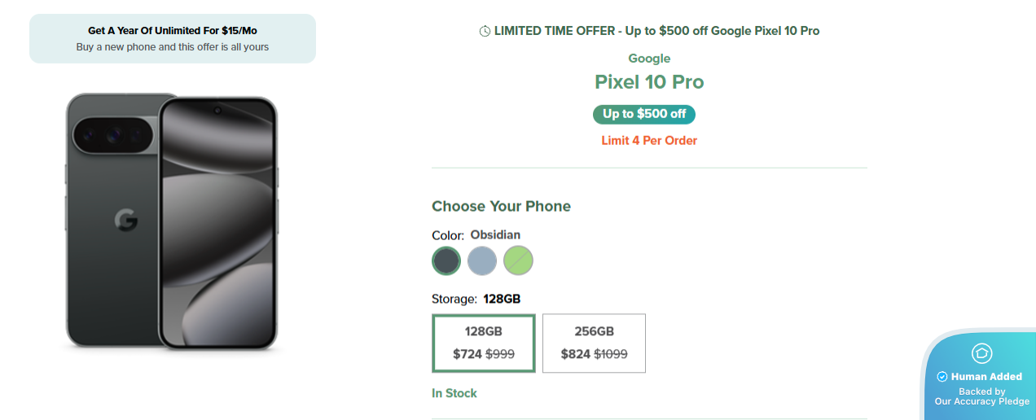Click the Limited Time Offer headline text
Viewport: 1036px width, 420px height.
(656, 31)
